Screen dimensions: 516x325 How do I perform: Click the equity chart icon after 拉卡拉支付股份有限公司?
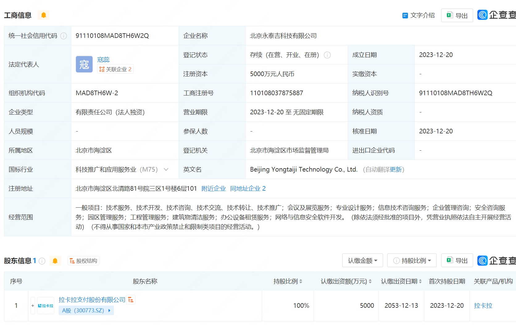131,300
